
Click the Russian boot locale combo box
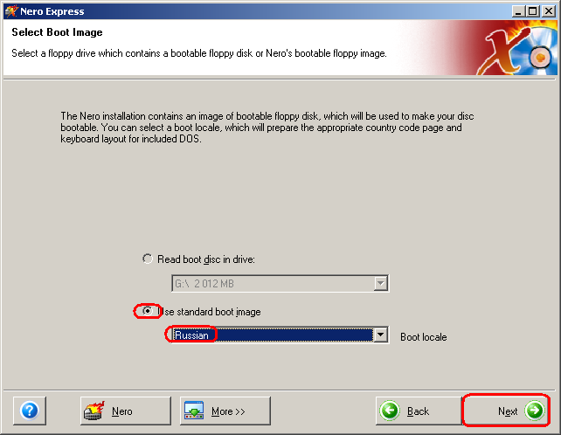click(x=280, y=335)
